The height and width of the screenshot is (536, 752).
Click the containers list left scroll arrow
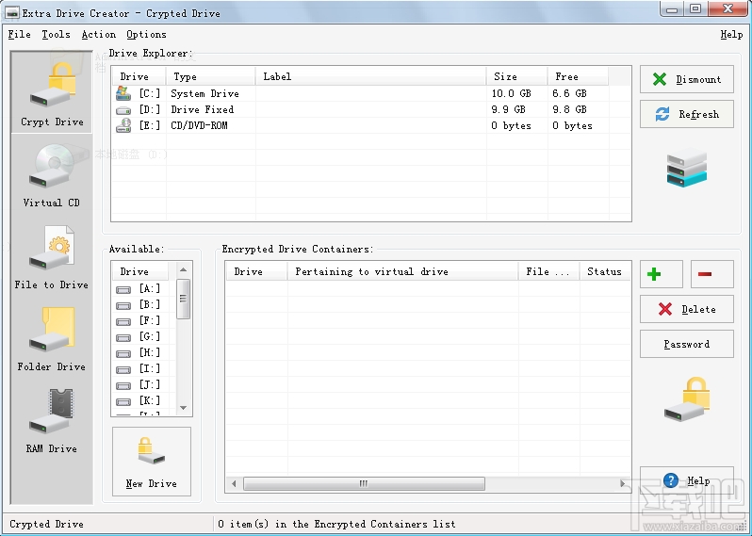click(x=234, y=484)
